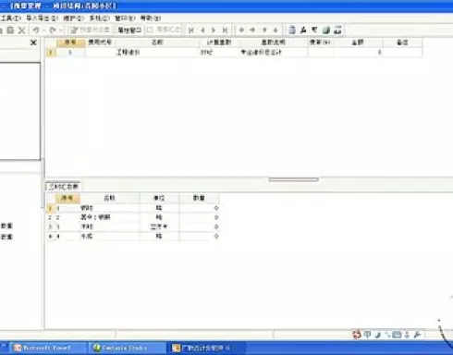Image resolution: width=453 pixels, height=355 pixels.
Task: Click the next record arrow icon
Action: 214,31
